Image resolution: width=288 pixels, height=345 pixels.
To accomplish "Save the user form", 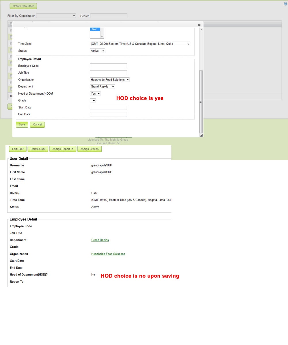I will [22, 124].
